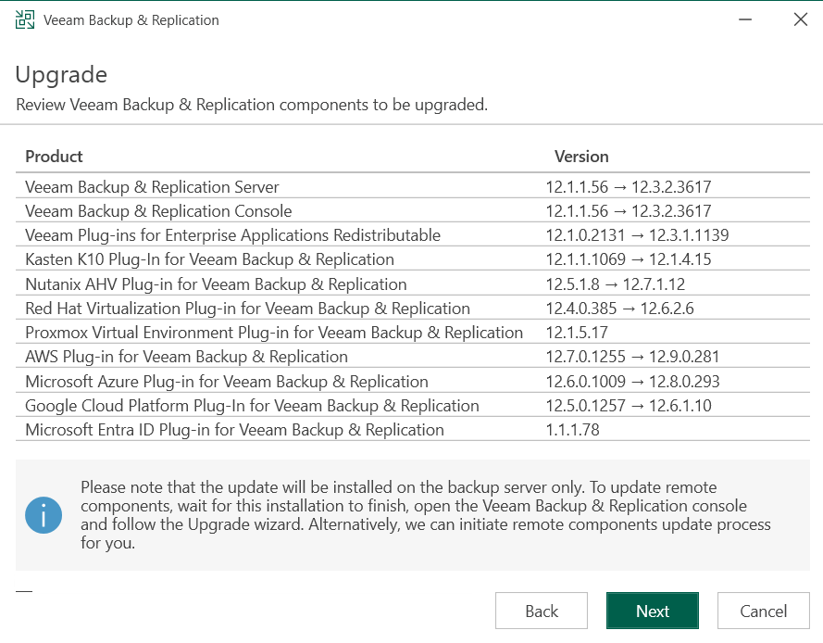Select the Microsoft Entra ID Plug-in row
Image resolution: width=823 pixels, height=643 pixels.
point(413,429)
